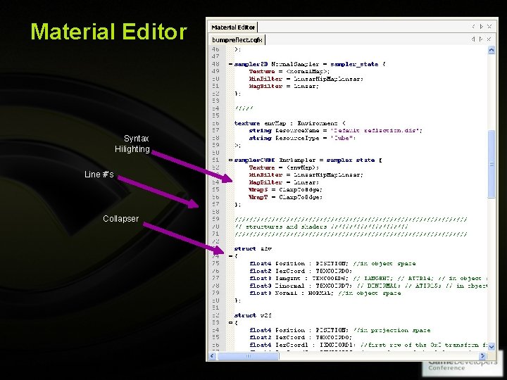Click the MinFilter line on line 50
The height and width of the screenshot is (380, 507).
pyautogui.click(x=306, y=79)
